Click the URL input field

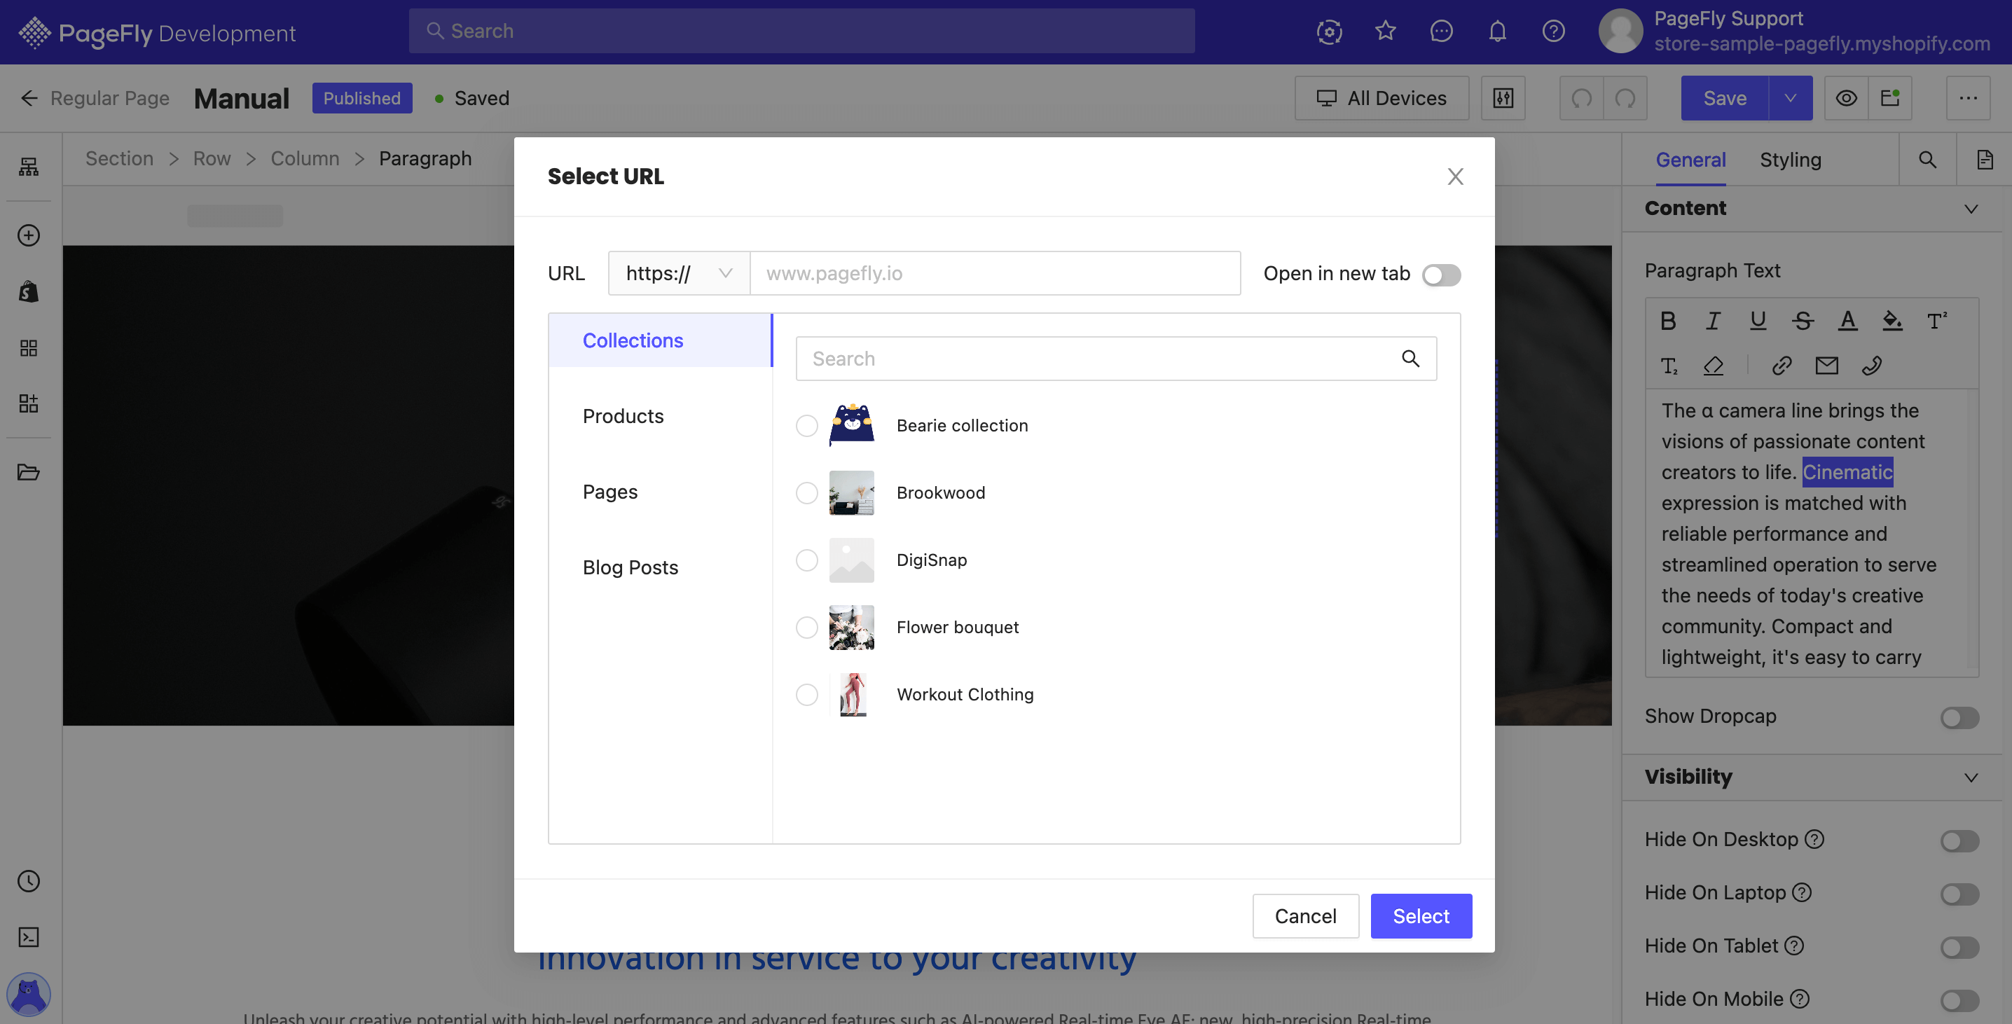point(995,273)
